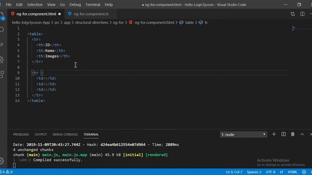Change language mode via HTML
312x175 pixels.
coord(292,172)
